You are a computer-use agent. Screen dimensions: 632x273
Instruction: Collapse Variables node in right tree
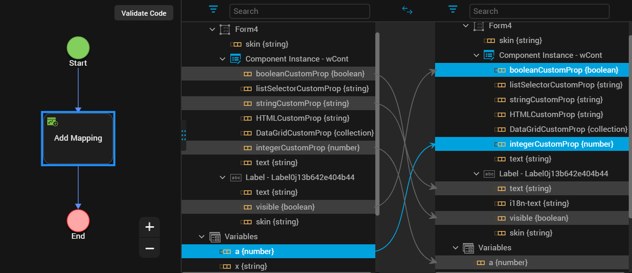456,248
